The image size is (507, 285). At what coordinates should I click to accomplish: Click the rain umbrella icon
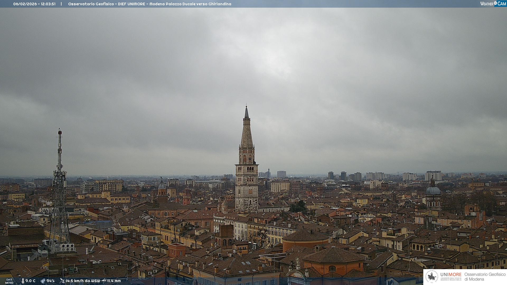pyautogui.click(x=104, y=281)
